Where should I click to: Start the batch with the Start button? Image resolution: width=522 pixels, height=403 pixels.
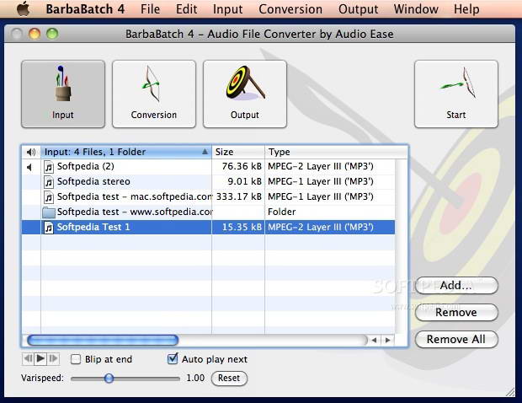coord(456,94)
